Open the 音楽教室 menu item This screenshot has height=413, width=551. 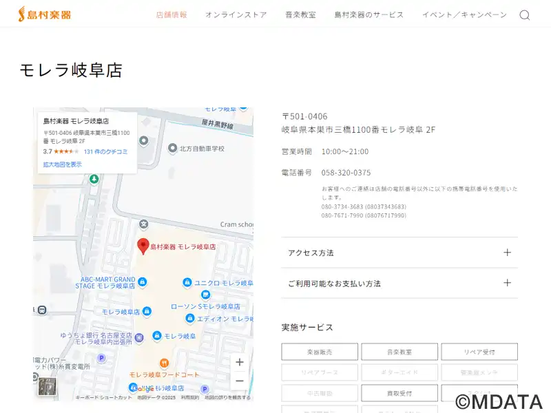pyautogui.click(x=300, y=14)
